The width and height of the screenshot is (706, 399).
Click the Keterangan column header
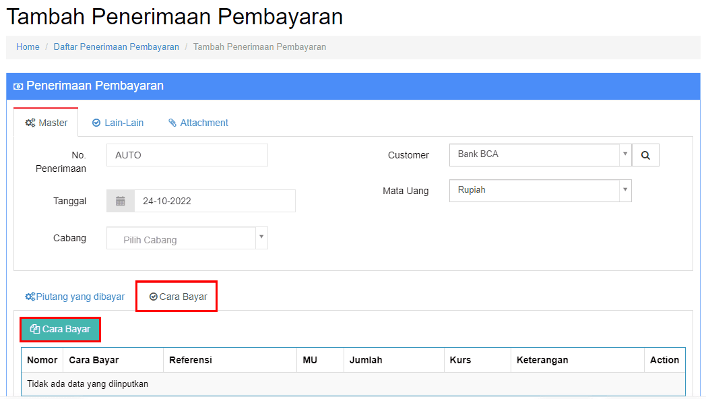point(578,360)
